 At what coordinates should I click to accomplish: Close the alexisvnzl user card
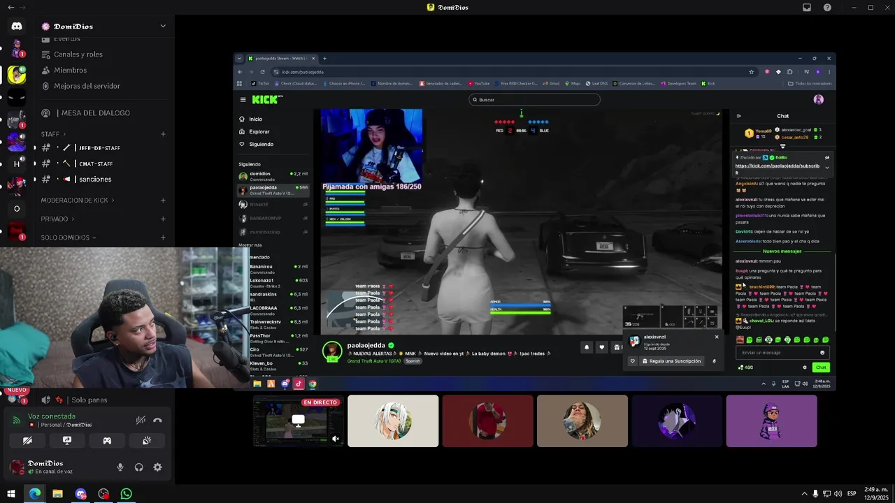[x=717, y=337]
